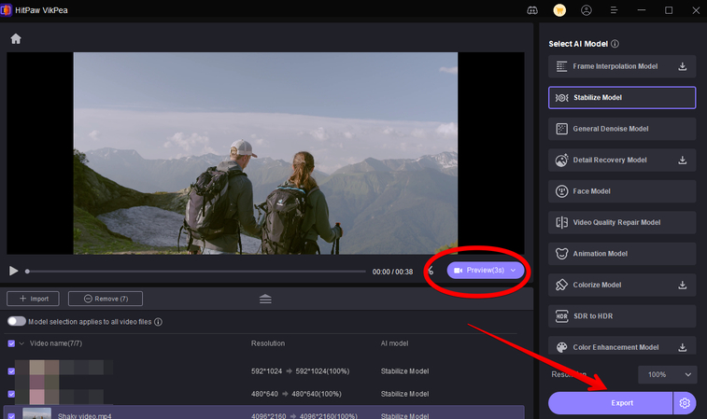Select the SDR to HDR model
The width and height of the screenshot is (707, 419).
coord(622,316)
